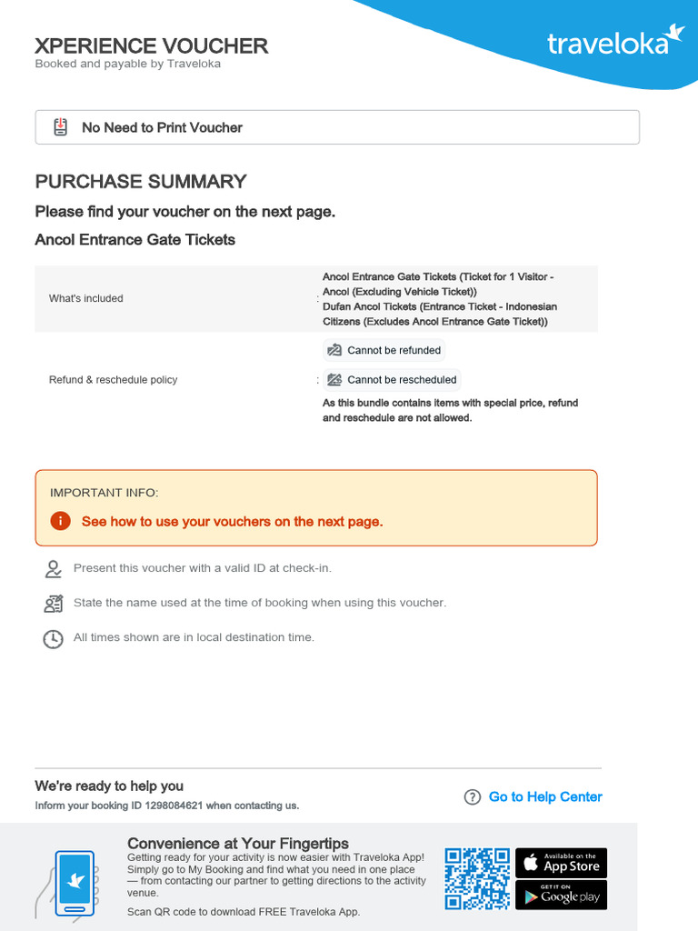Click the Traveloka logo in header
Viewport: 698px width, 931px height.
(x=615, y=41)
